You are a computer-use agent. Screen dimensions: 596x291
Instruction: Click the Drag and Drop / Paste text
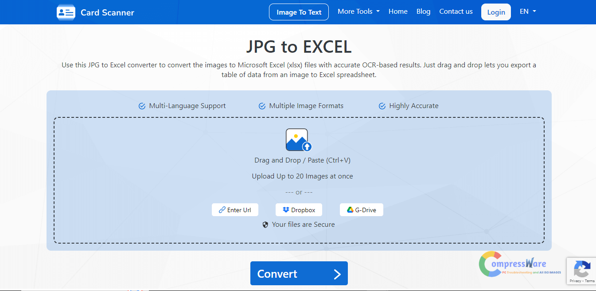click(x=303, y=160)
